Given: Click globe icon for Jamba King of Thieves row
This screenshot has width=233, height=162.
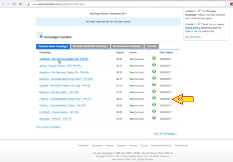Looking at the screenshot, I should point(154,65).
